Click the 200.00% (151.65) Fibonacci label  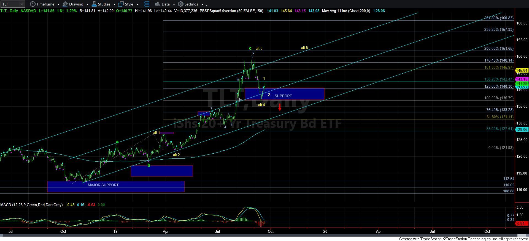coord(499,48)
